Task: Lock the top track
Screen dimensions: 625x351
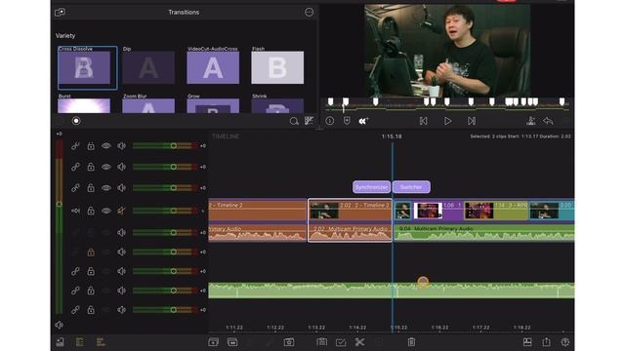Action: click(x=91, y=146)
